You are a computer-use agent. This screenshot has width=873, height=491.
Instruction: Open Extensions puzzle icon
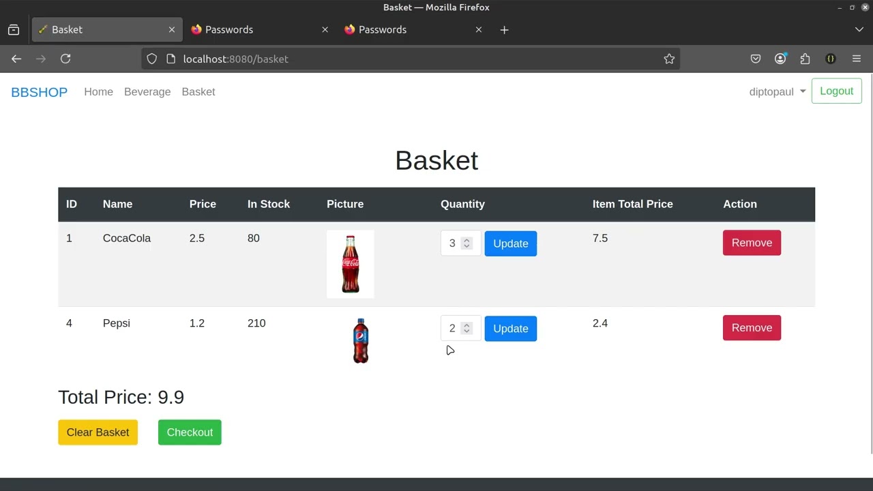coord(805,59)
